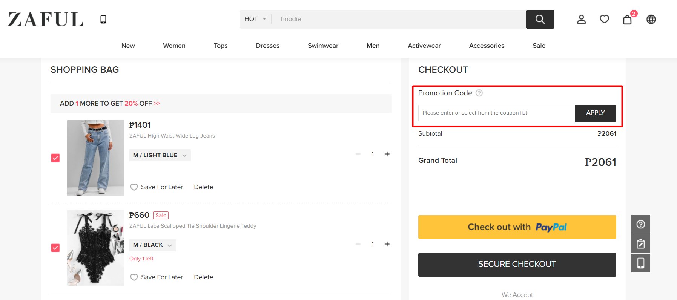Delete the Lingerie Teddy item
The width and height of the screenshot is (677, 300).
[x=204, y=277]
